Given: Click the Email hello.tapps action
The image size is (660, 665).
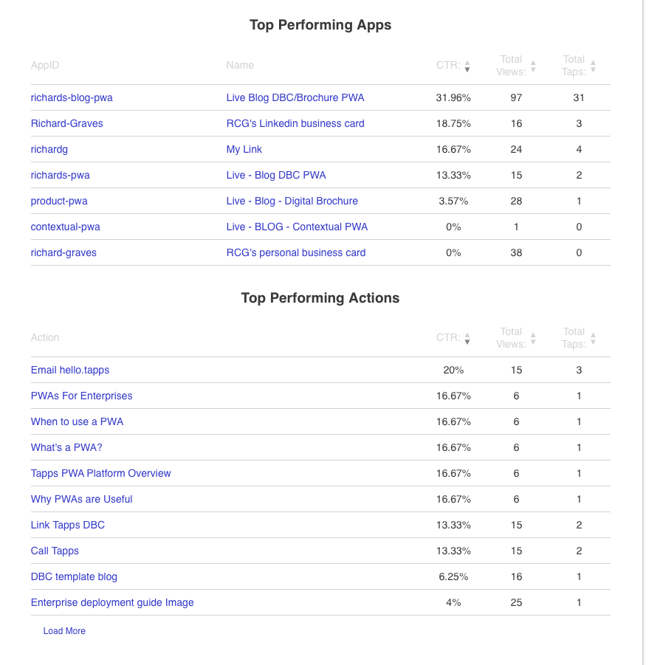Looking at the screenshot, I should pos(70,370).
